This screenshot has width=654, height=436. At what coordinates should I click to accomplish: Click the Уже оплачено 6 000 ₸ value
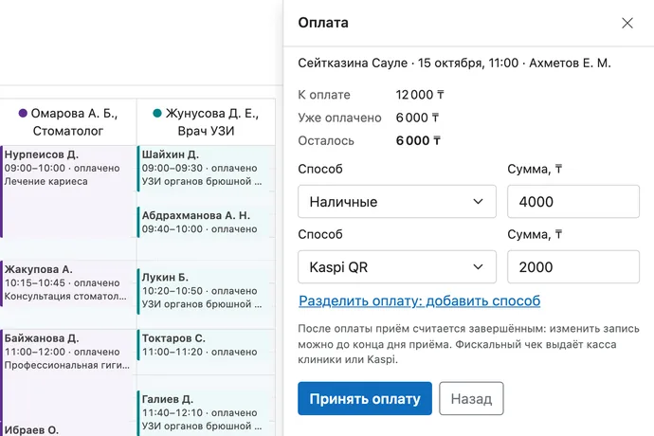pyautogui.click(x=417, y=118)
